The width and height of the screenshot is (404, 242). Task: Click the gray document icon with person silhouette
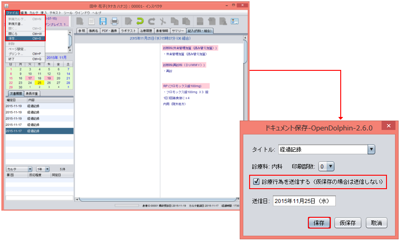tap(223, 22)
